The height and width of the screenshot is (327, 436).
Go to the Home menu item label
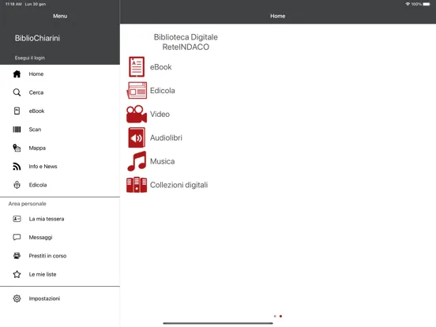[x=36, y=74]
